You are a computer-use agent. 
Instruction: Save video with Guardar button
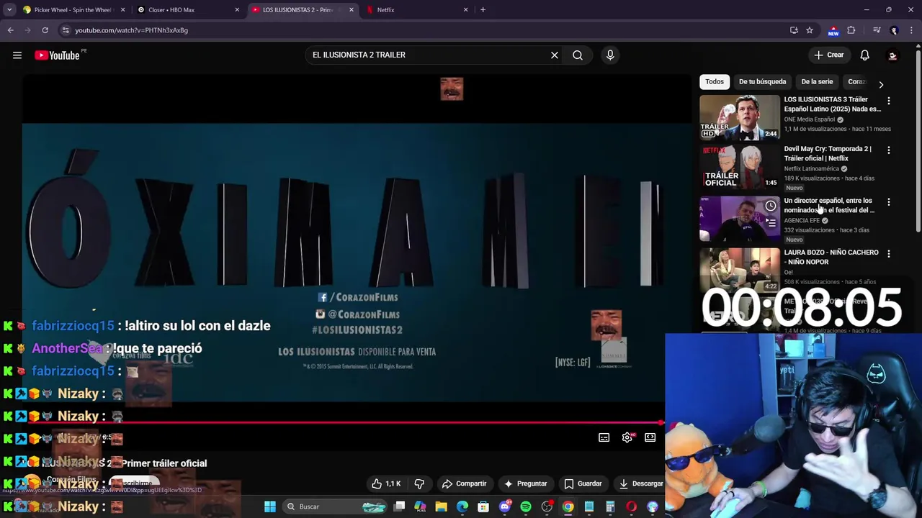tap(583, 483)
